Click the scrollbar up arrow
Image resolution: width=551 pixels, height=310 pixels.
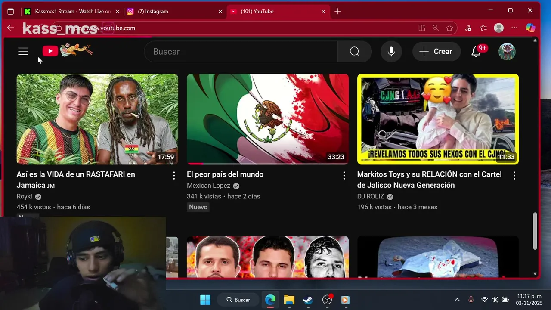(535, 40)
